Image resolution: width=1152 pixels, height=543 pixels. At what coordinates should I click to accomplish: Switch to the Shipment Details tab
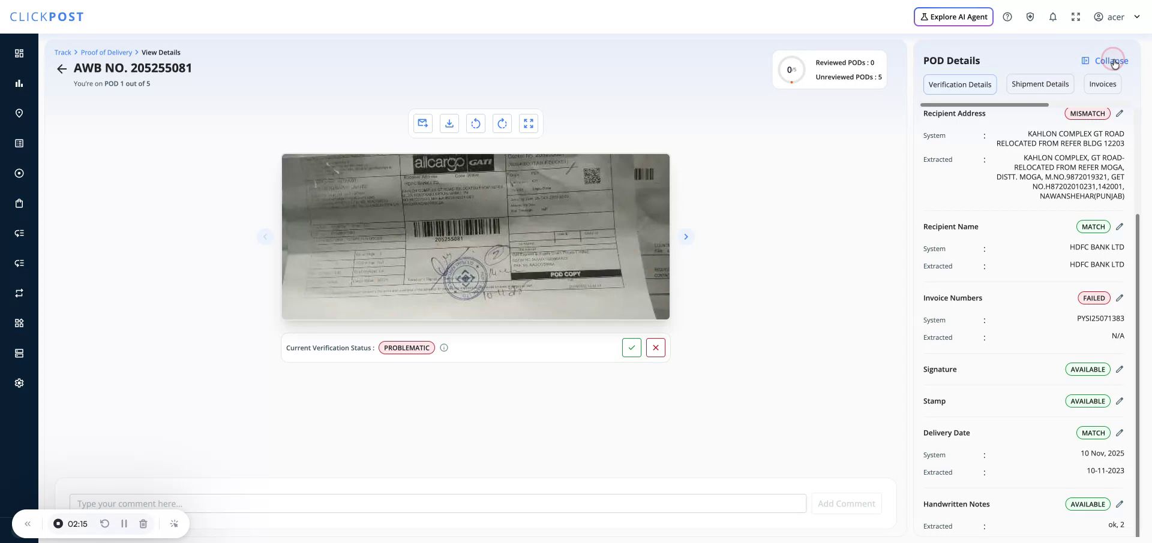click(1040, 84)
